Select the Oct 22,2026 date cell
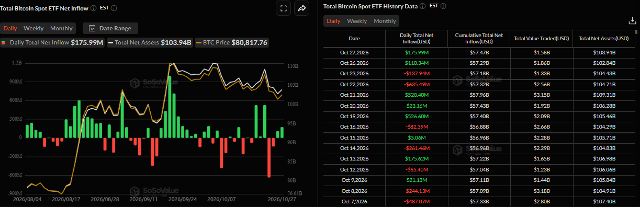Viewport: 640px width, 207px height. coord(354,84)
